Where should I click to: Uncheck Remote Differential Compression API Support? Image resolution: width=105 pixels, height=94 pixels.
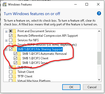10,36
